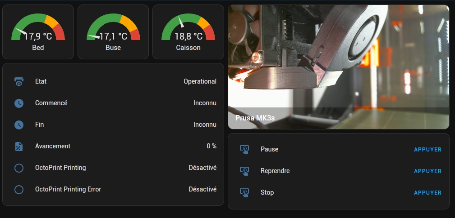Click the Operational state value

(x=200, y=81)
